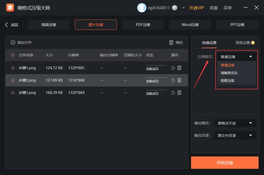Uncheck the 步骤1.png file checkbox

coord(13,68)
